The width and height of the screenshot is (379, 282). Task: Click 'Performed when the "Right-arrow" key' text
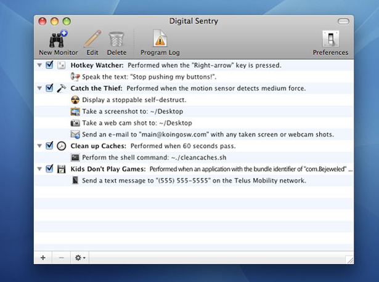pos(205,65)
